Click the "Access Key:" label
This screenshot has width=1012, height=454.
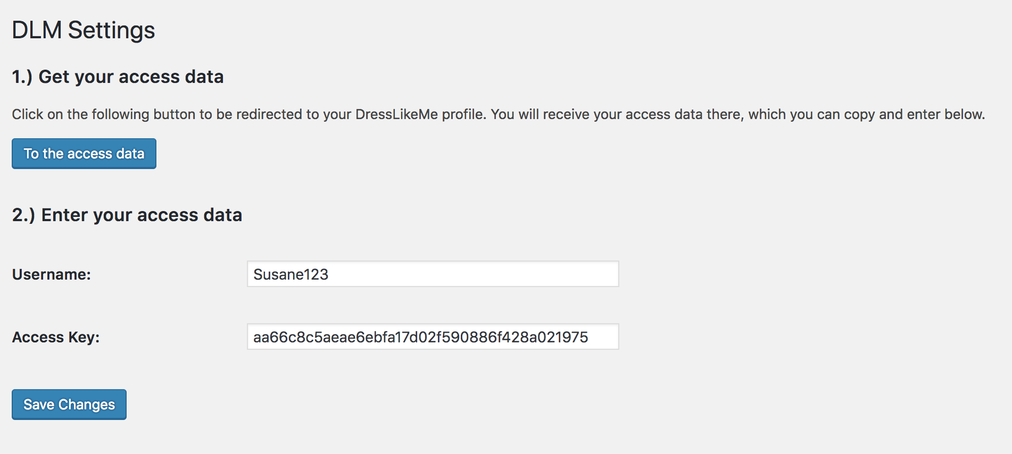tap(56, 338)
